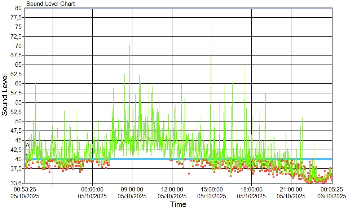Select the 33,6 minimum Y axis value
Image resolution: width=357 pixels, height=212 pixels.
pos(17,183)
